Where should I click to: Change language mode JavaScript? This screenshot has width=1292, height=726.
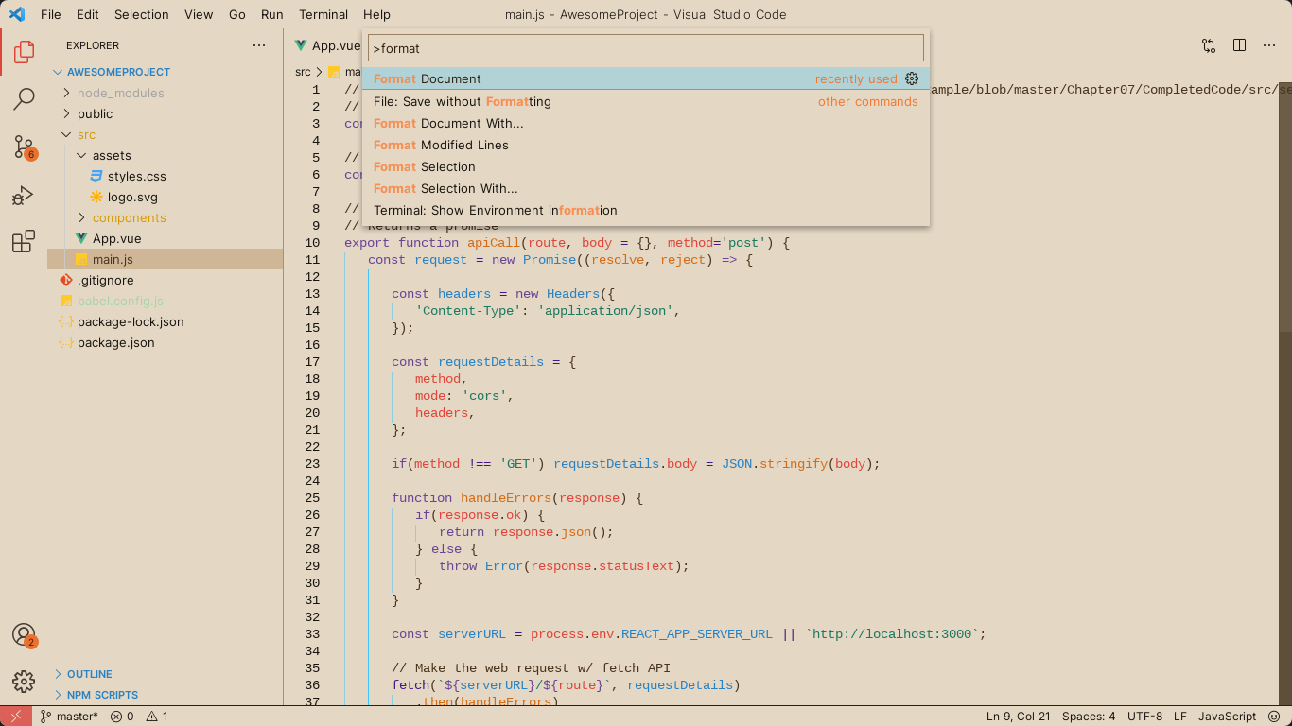click(1228, 717)
